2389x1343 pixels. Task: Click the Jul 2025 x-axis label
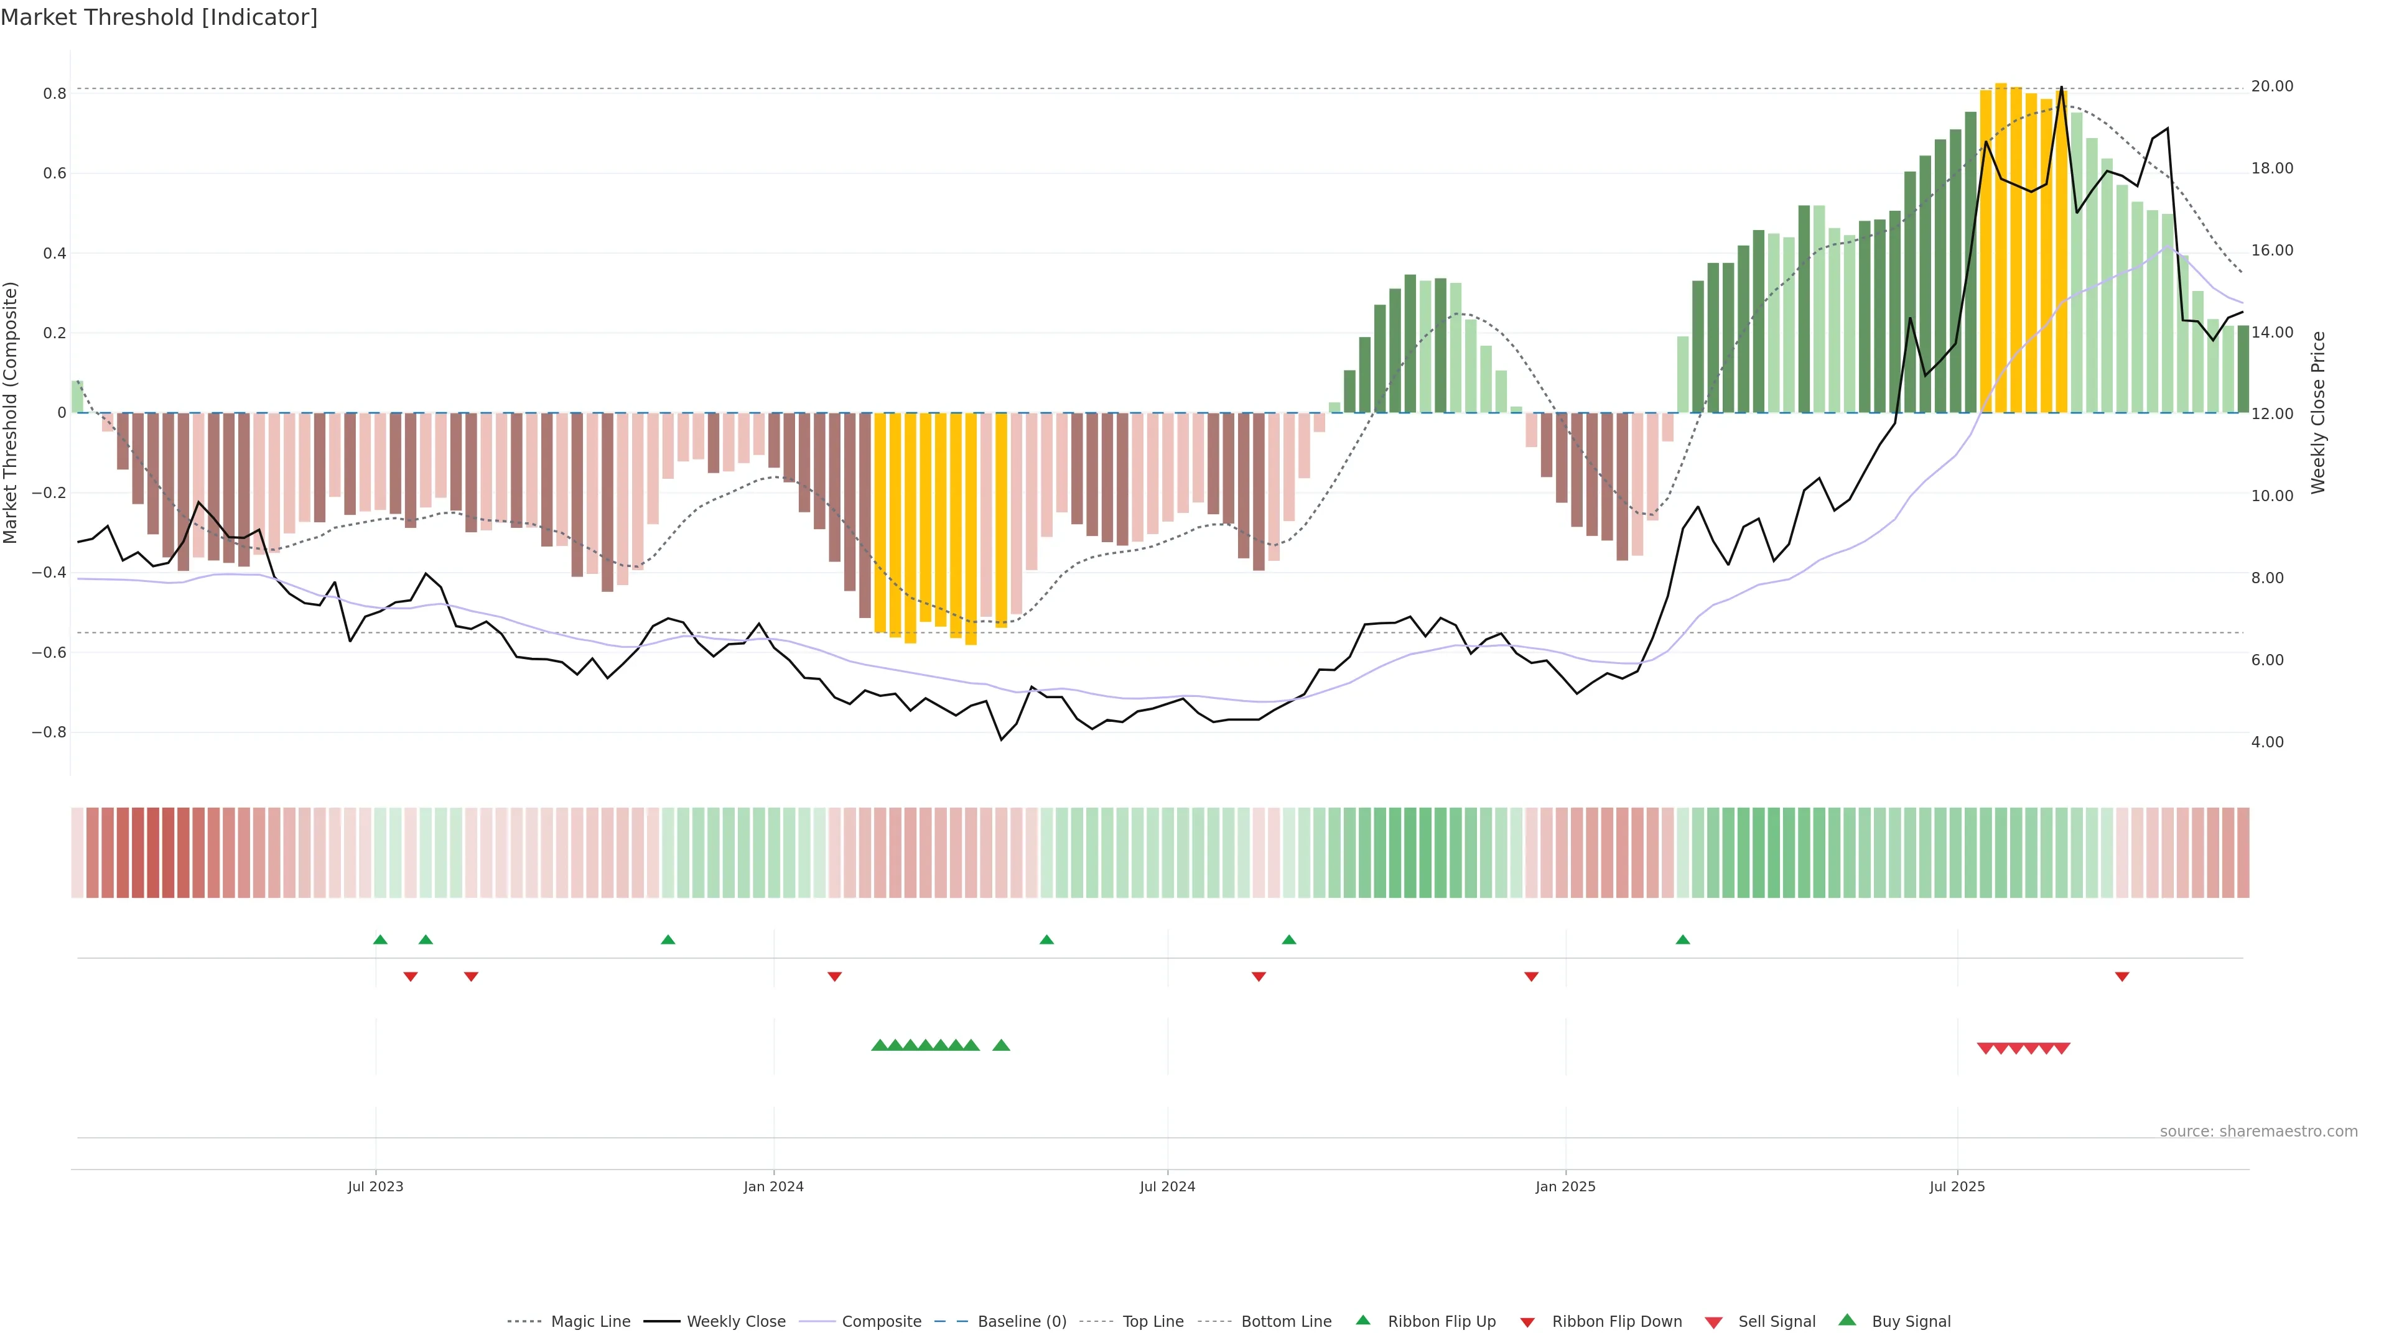1957,1186
